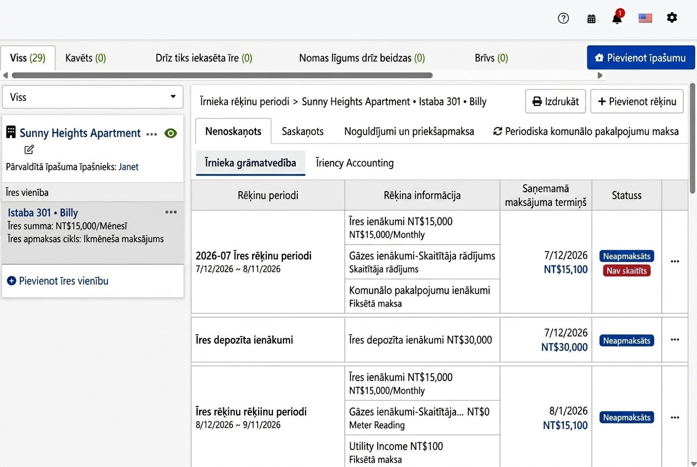Click the Nav skaitīts red badge

point(626,270)
